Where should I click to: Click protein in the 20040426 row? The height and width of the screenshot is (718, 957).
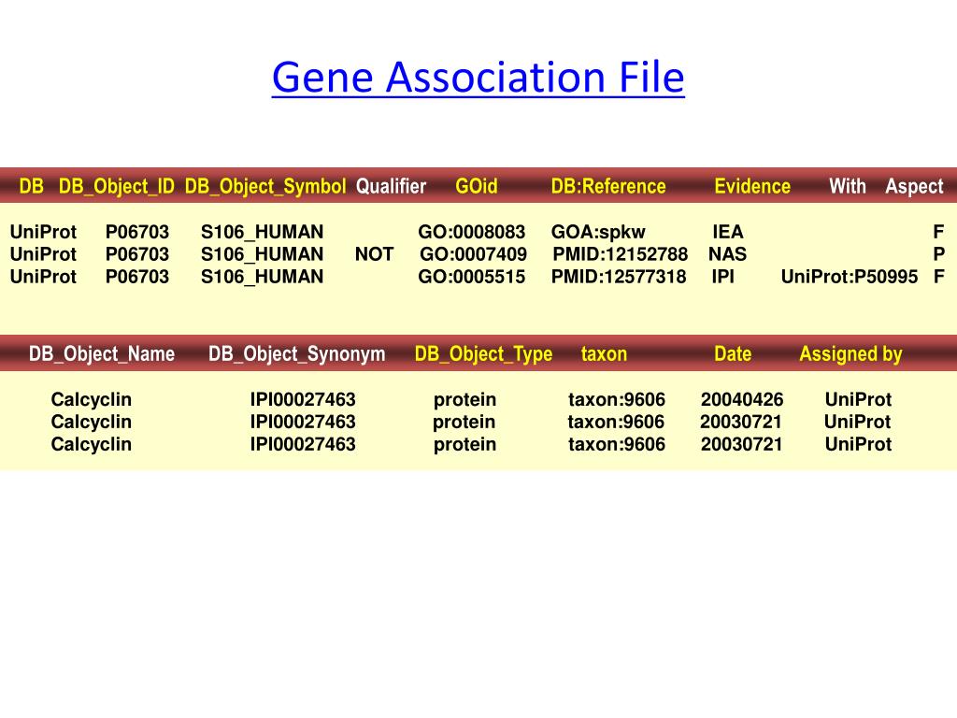tap(465, 400)
